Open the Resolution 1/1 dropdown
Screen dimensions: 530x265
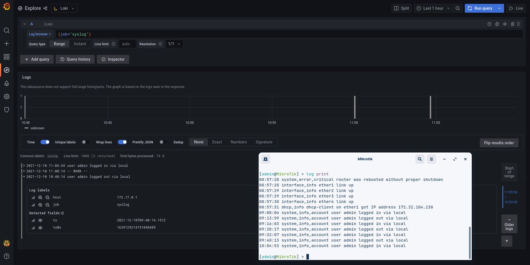(174, 44)
